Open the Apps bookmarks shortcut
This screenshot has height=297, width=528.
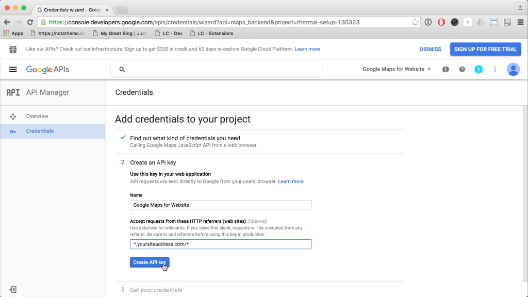(13, 34)
